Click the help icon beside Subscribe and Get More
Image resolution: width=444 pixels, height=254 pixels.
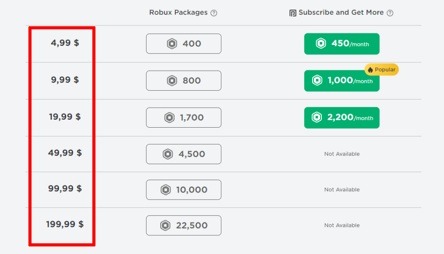[x=390, y=13]
